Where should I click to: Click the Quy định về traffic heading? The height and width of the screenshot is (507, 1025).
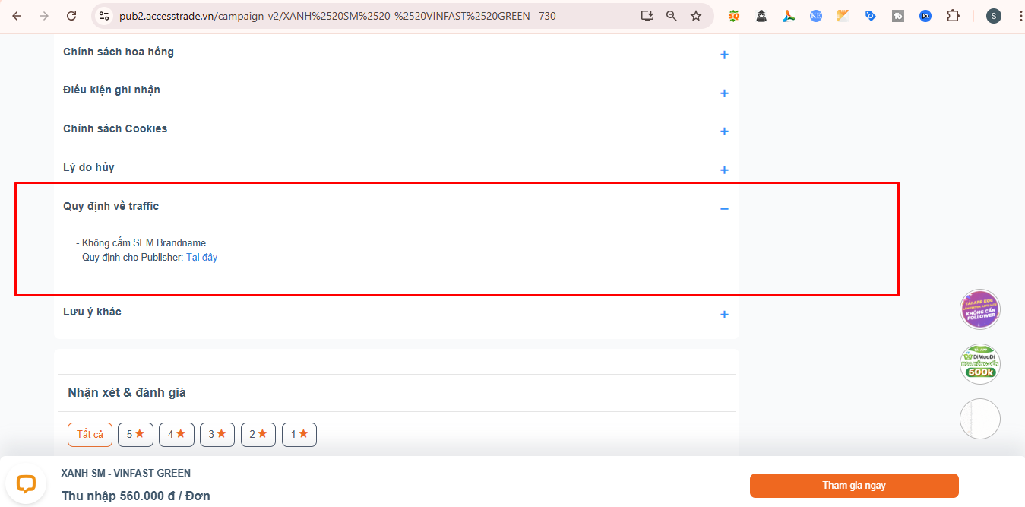[111, 206]
